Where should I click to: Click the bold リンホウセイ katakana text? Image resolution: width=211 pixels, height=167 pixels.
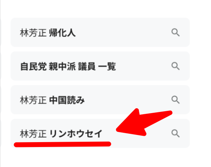[x=76, y=134]
